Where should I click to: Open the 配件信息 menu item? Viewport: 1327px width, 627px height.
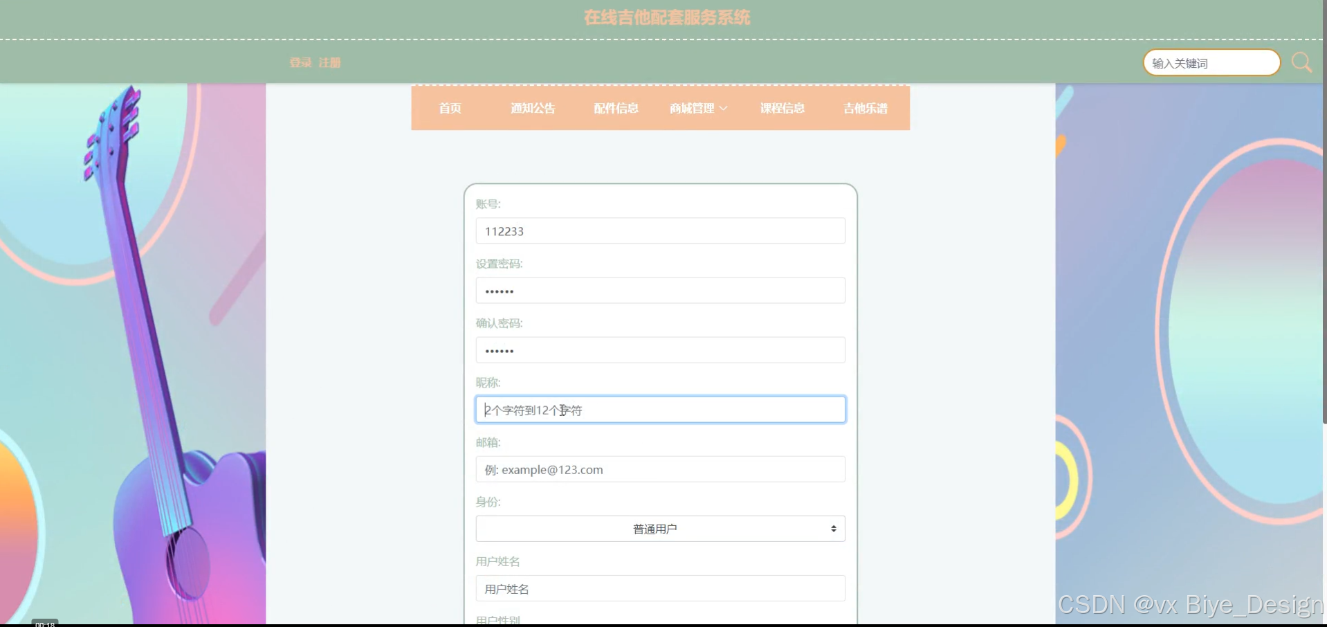pos(616,108)
